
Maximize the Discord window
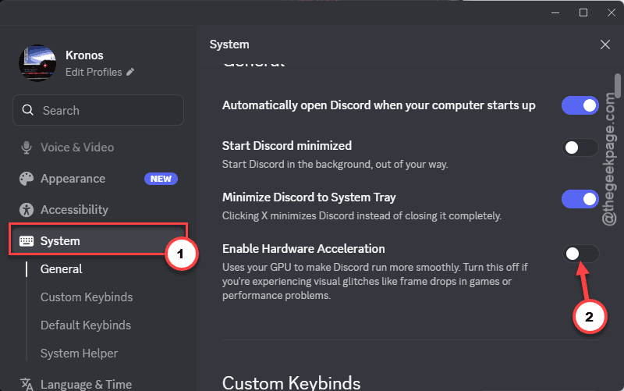[583, 12]
